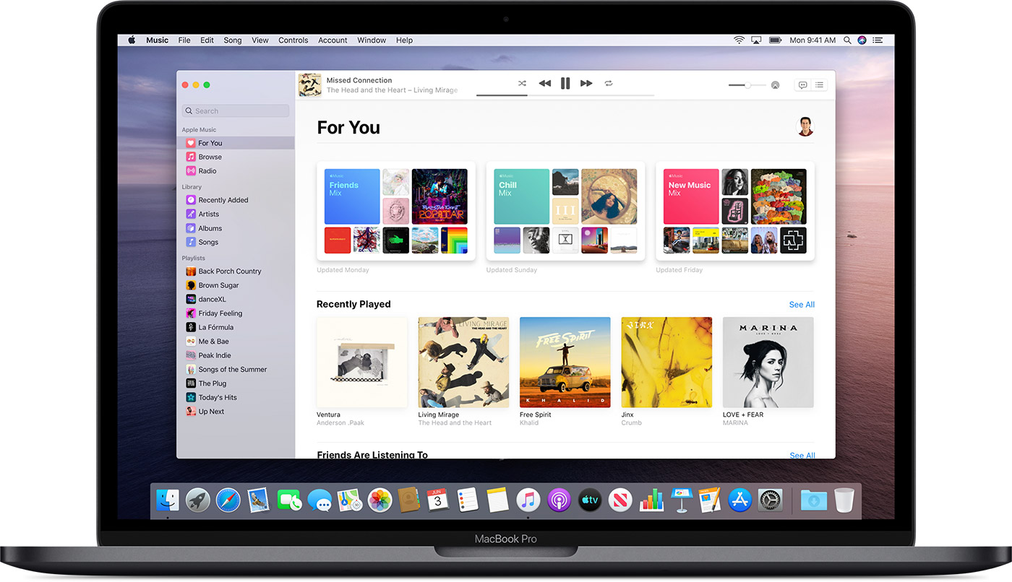This screenshot has height=582, width=1012.
Task: Open the Free Spirit album thumbnail
Action: coord(565,362)
